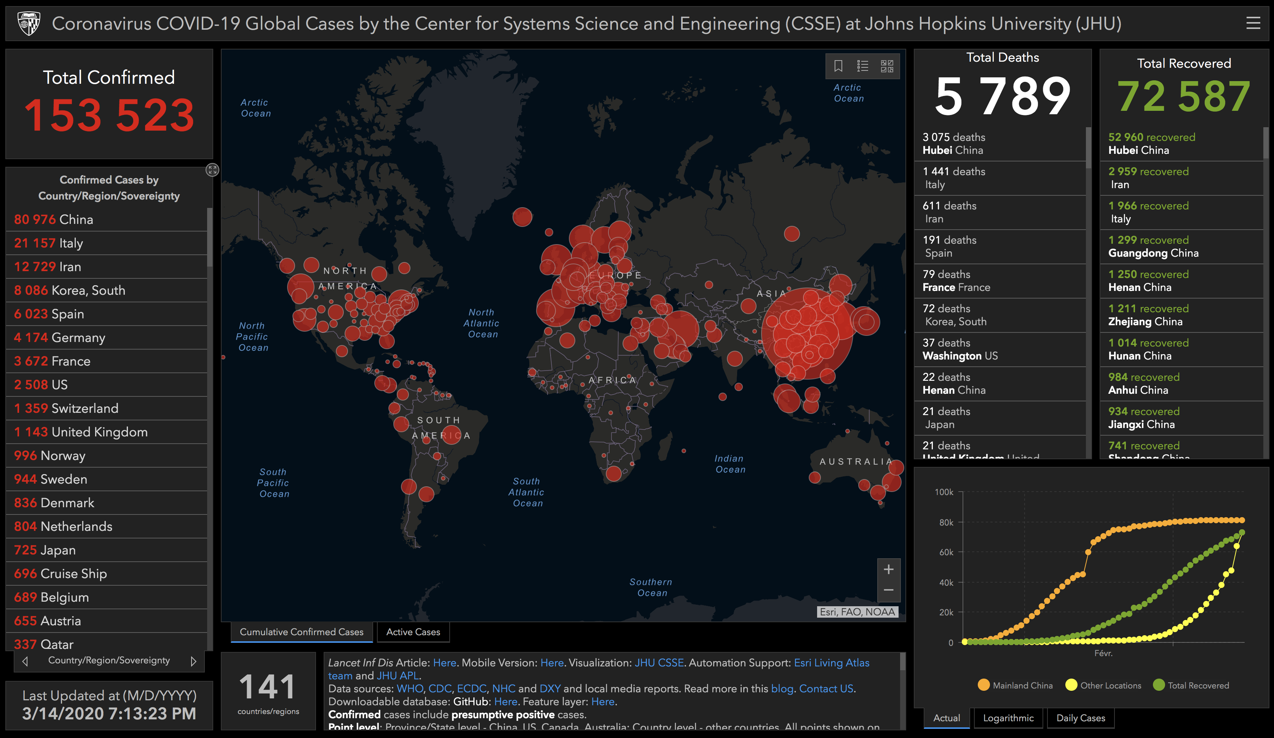Open the Feature layer 'Here' link
This screenshot has width=1274, height=738.
[x=603, y=701]
